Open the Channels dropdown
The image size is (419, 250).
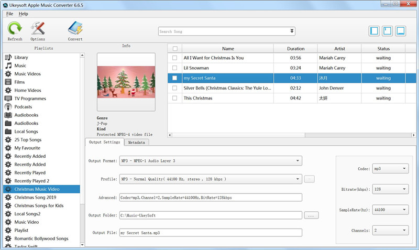coord(390,230)
